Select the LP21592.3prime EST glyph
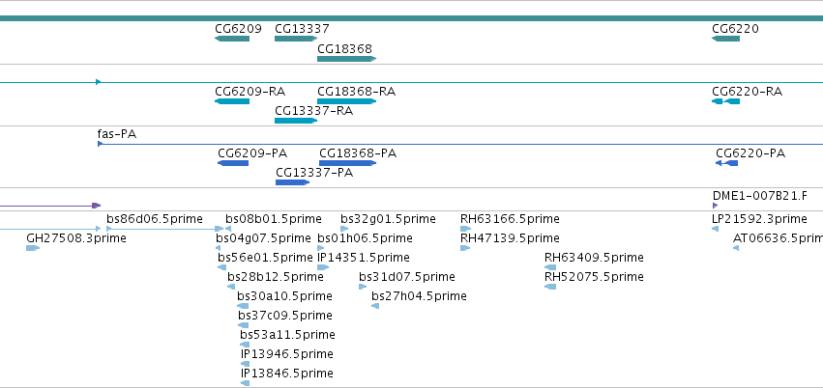Screen dimensions: 823x388 tap(715, 229)
